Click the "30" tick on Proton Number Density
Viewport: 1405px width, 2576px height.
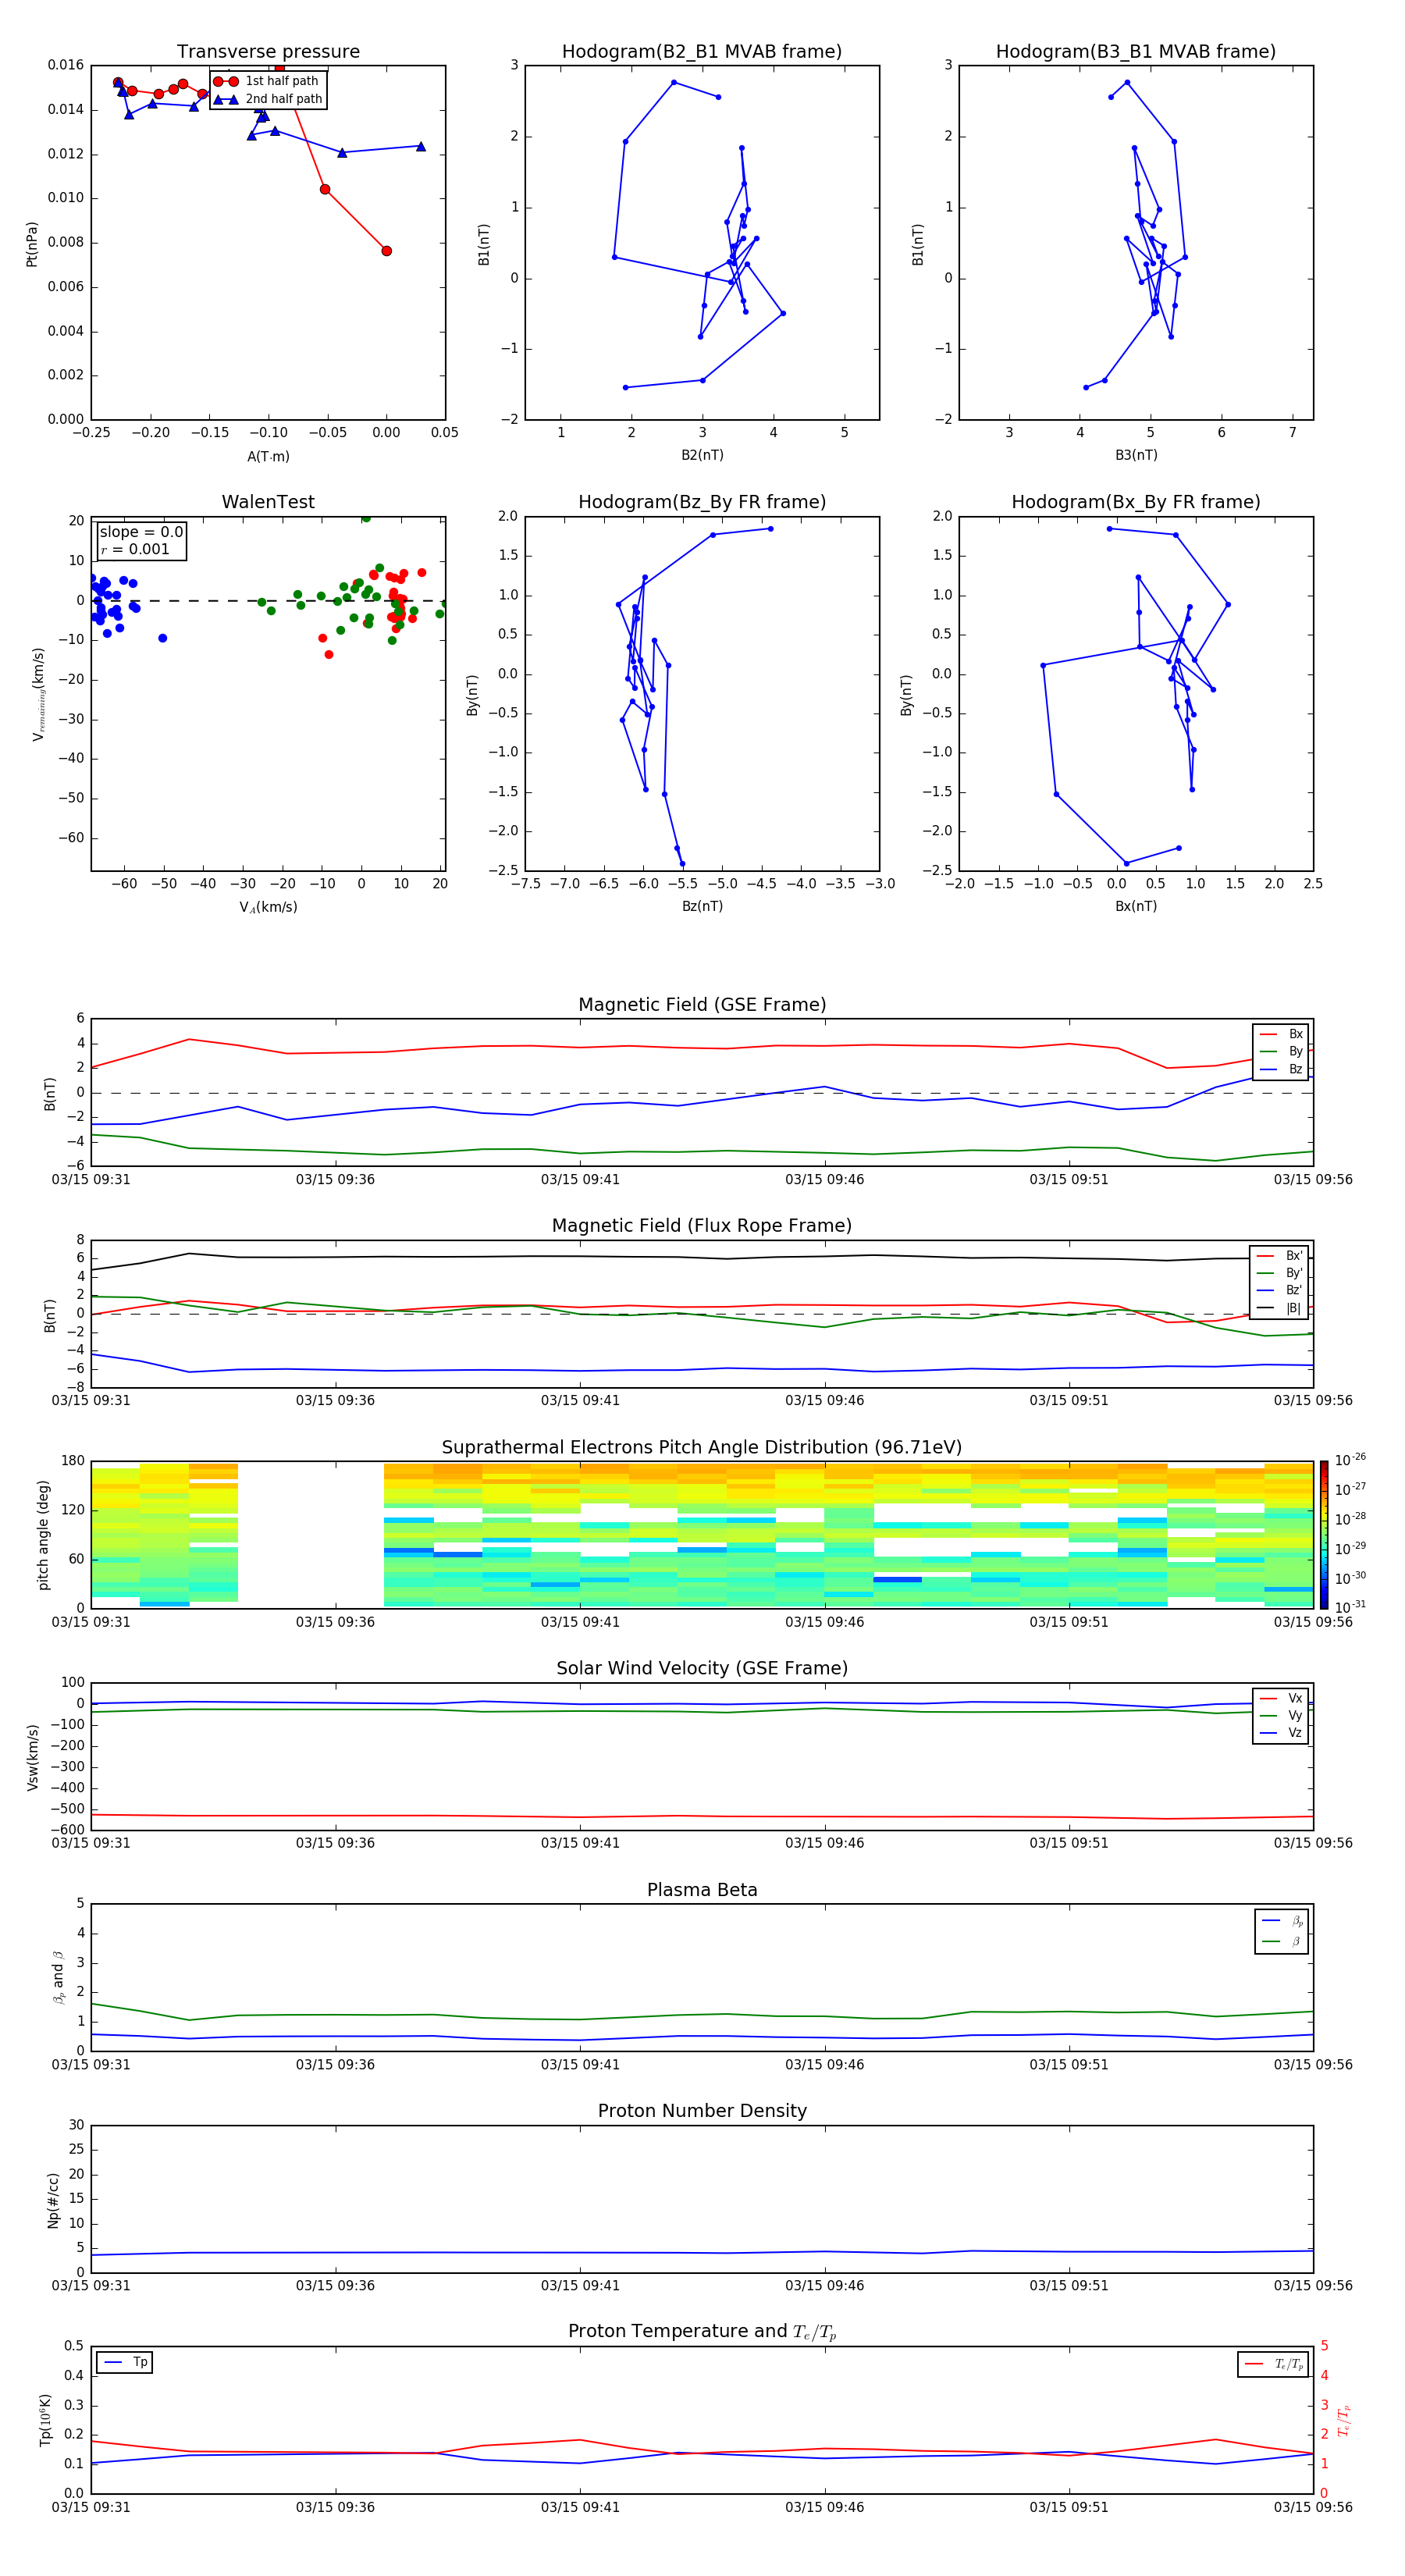[77, 2125]
